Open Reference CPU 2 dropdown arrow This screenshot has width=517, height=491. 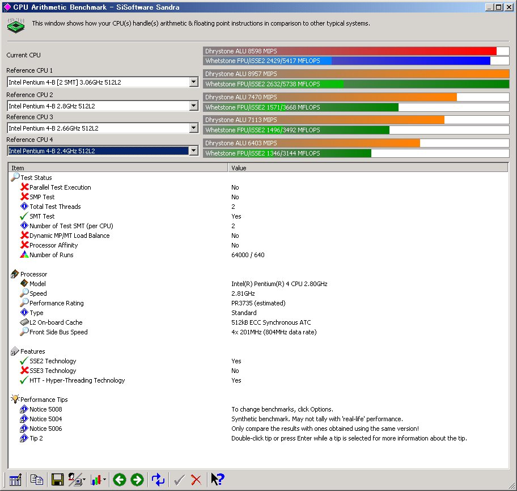click(194, 106)
